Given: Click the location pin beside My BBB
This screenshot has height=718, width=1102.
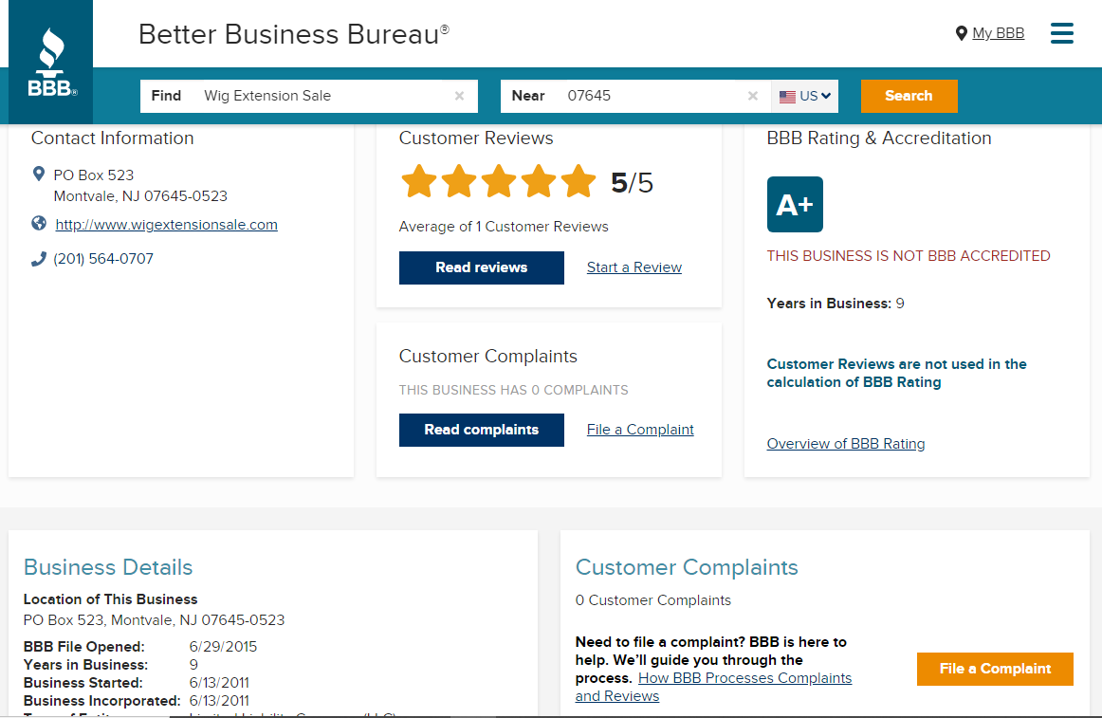Looking at the screenshot, I should [x=962, y=33].
